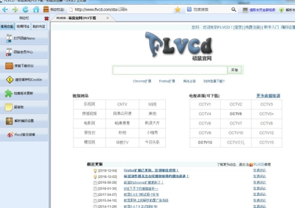
Task: Reload the page with the refresh icon
Action: coord(25,9)
